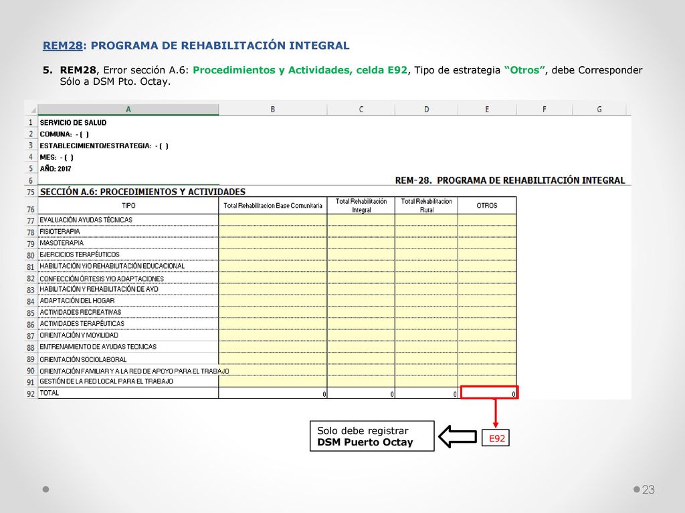The height and width of the screenshot is (513, 685).
Task: Click OTROS cell in FISIOTERAPIA row
Action: tap(487, 232)
